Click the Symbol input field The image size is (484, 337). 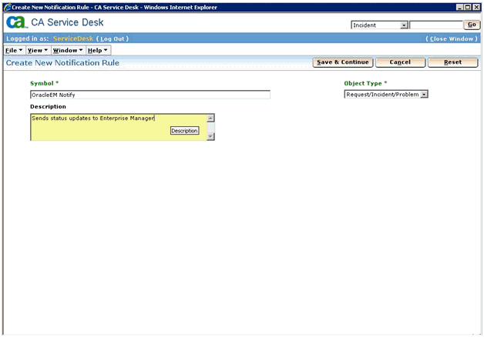(x=150, y=95)
